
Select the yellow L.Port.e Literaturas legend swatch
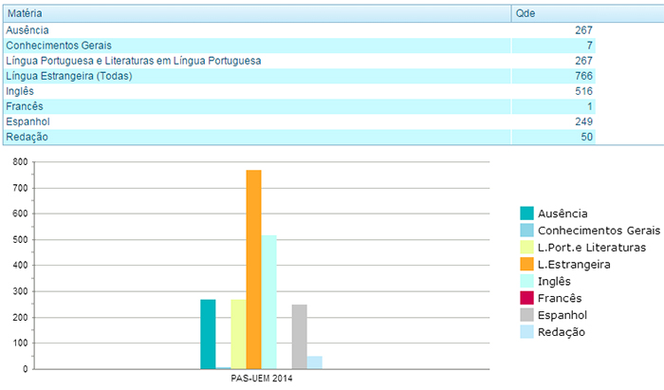tap(527, 248)
